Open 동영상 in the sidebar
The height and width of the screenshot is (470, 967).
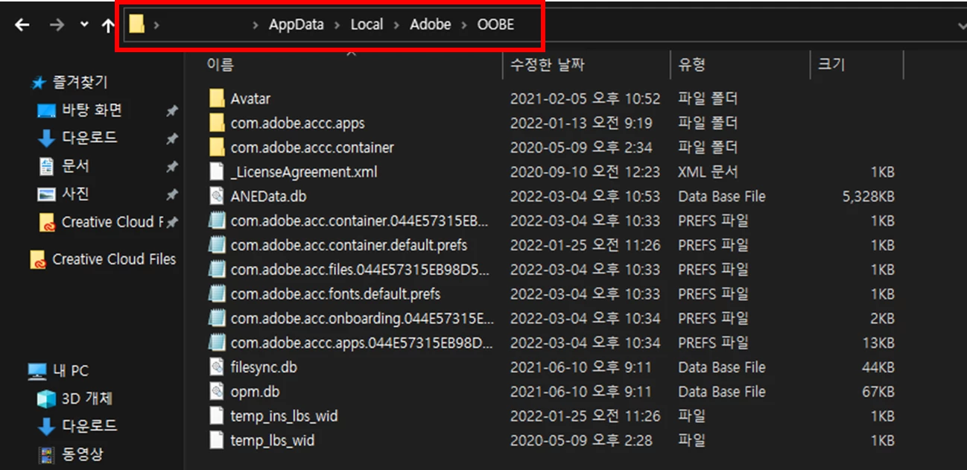pyautogui.click(x=82, y=454)
